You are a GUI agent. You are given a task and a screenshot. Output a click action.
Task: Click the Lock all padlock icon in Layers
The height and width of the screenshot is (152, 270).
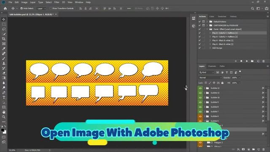click(x=222, y=83)
